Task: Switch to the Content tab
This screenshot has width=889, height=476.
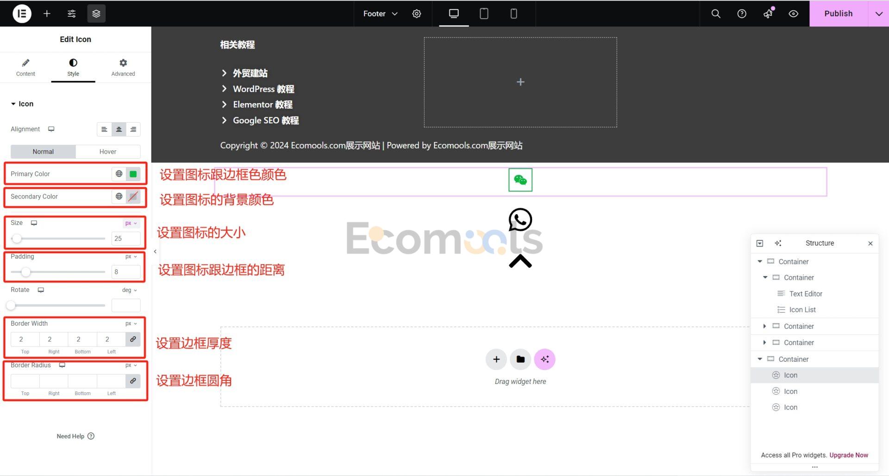Action: pyautogui.click(x=25, y=68)
